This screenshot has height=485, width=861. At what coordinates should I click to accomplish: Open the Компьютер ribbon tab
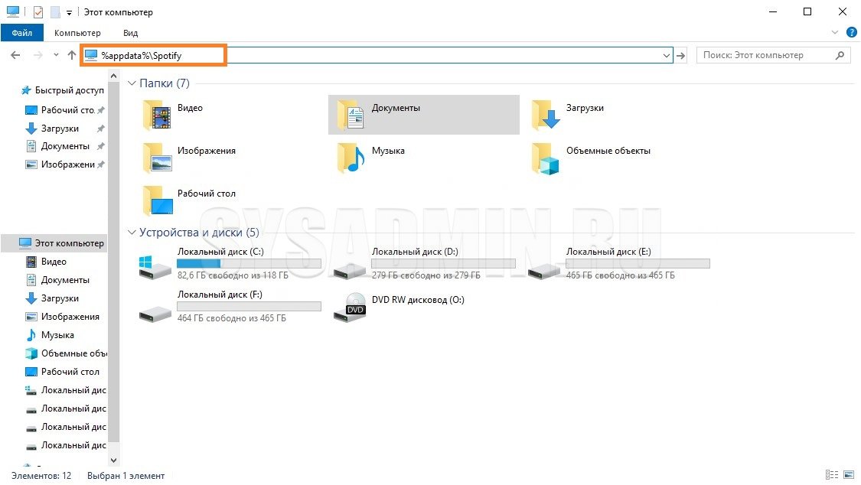click(77, 33)
